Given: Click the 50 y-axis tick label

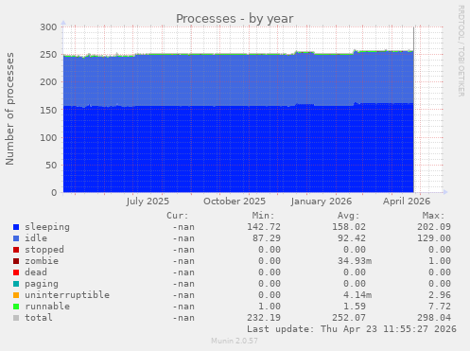Looking at the screenshot, I should [51, 166].
